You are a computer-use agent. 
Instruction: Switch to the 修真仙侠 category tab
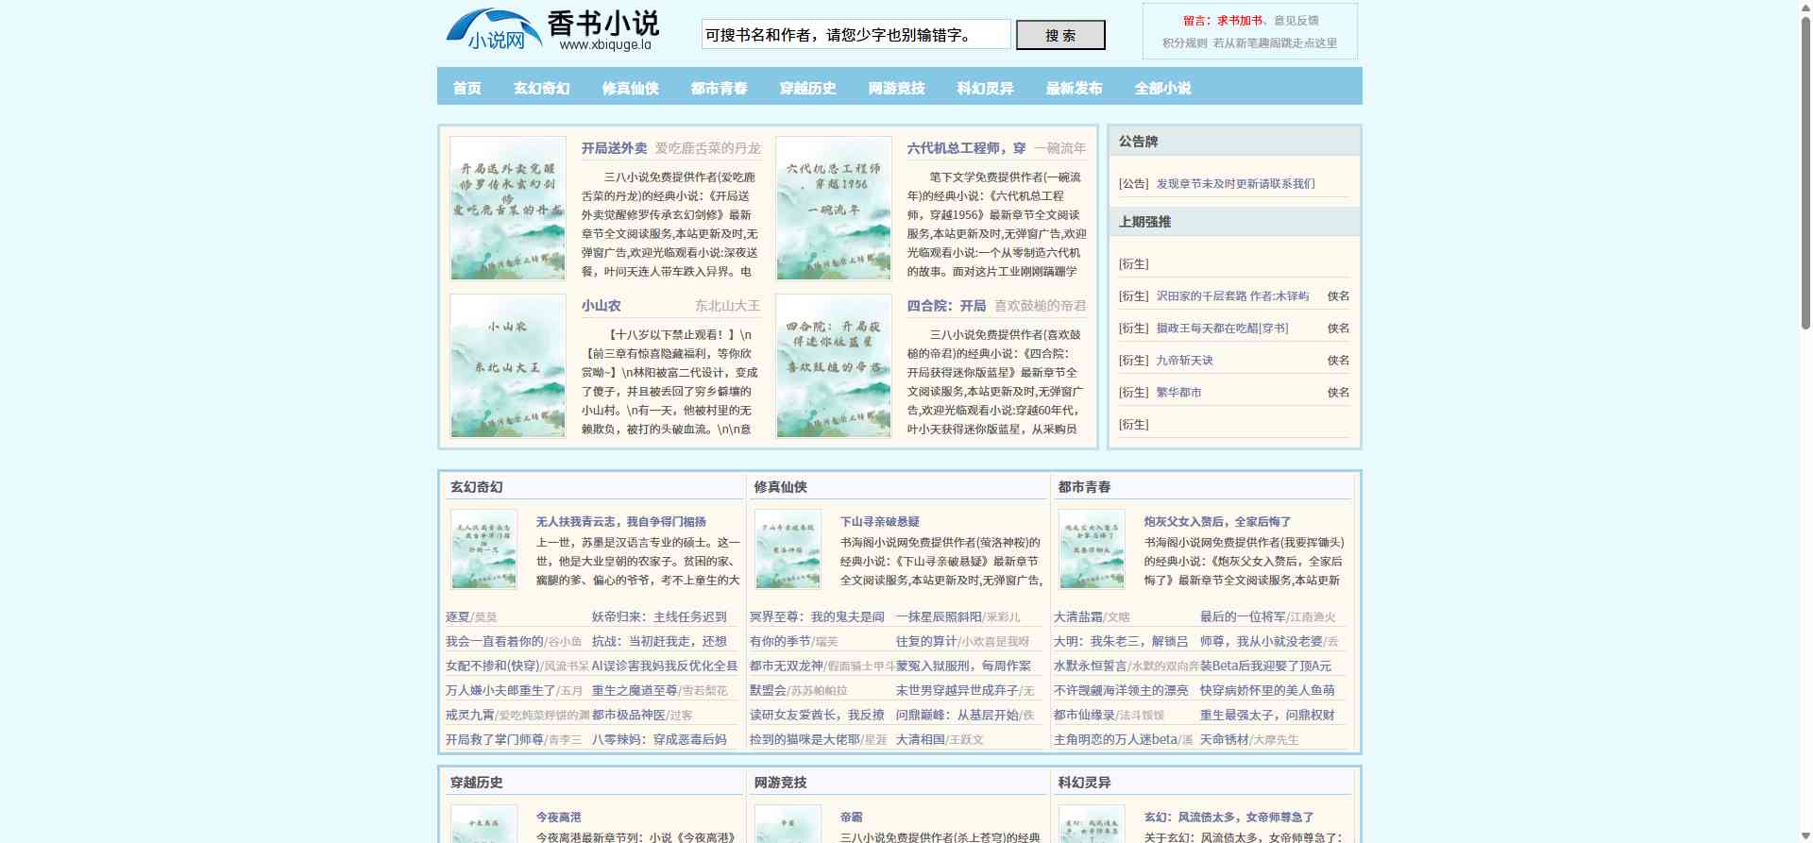[x=630, y=88]
